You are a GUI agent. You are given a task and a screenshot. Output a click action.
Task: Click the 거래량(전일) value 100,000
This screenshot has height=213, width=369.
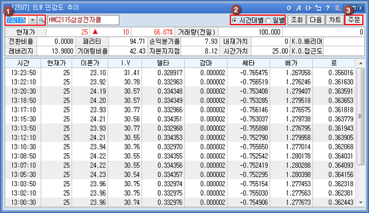click(269, 32)
